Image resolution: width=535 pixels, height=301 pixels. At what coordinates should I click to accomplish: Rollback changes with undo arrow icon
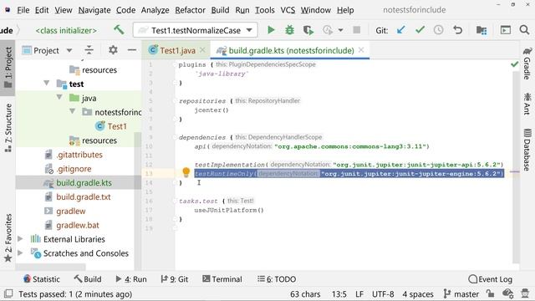(x=457, y=30)
